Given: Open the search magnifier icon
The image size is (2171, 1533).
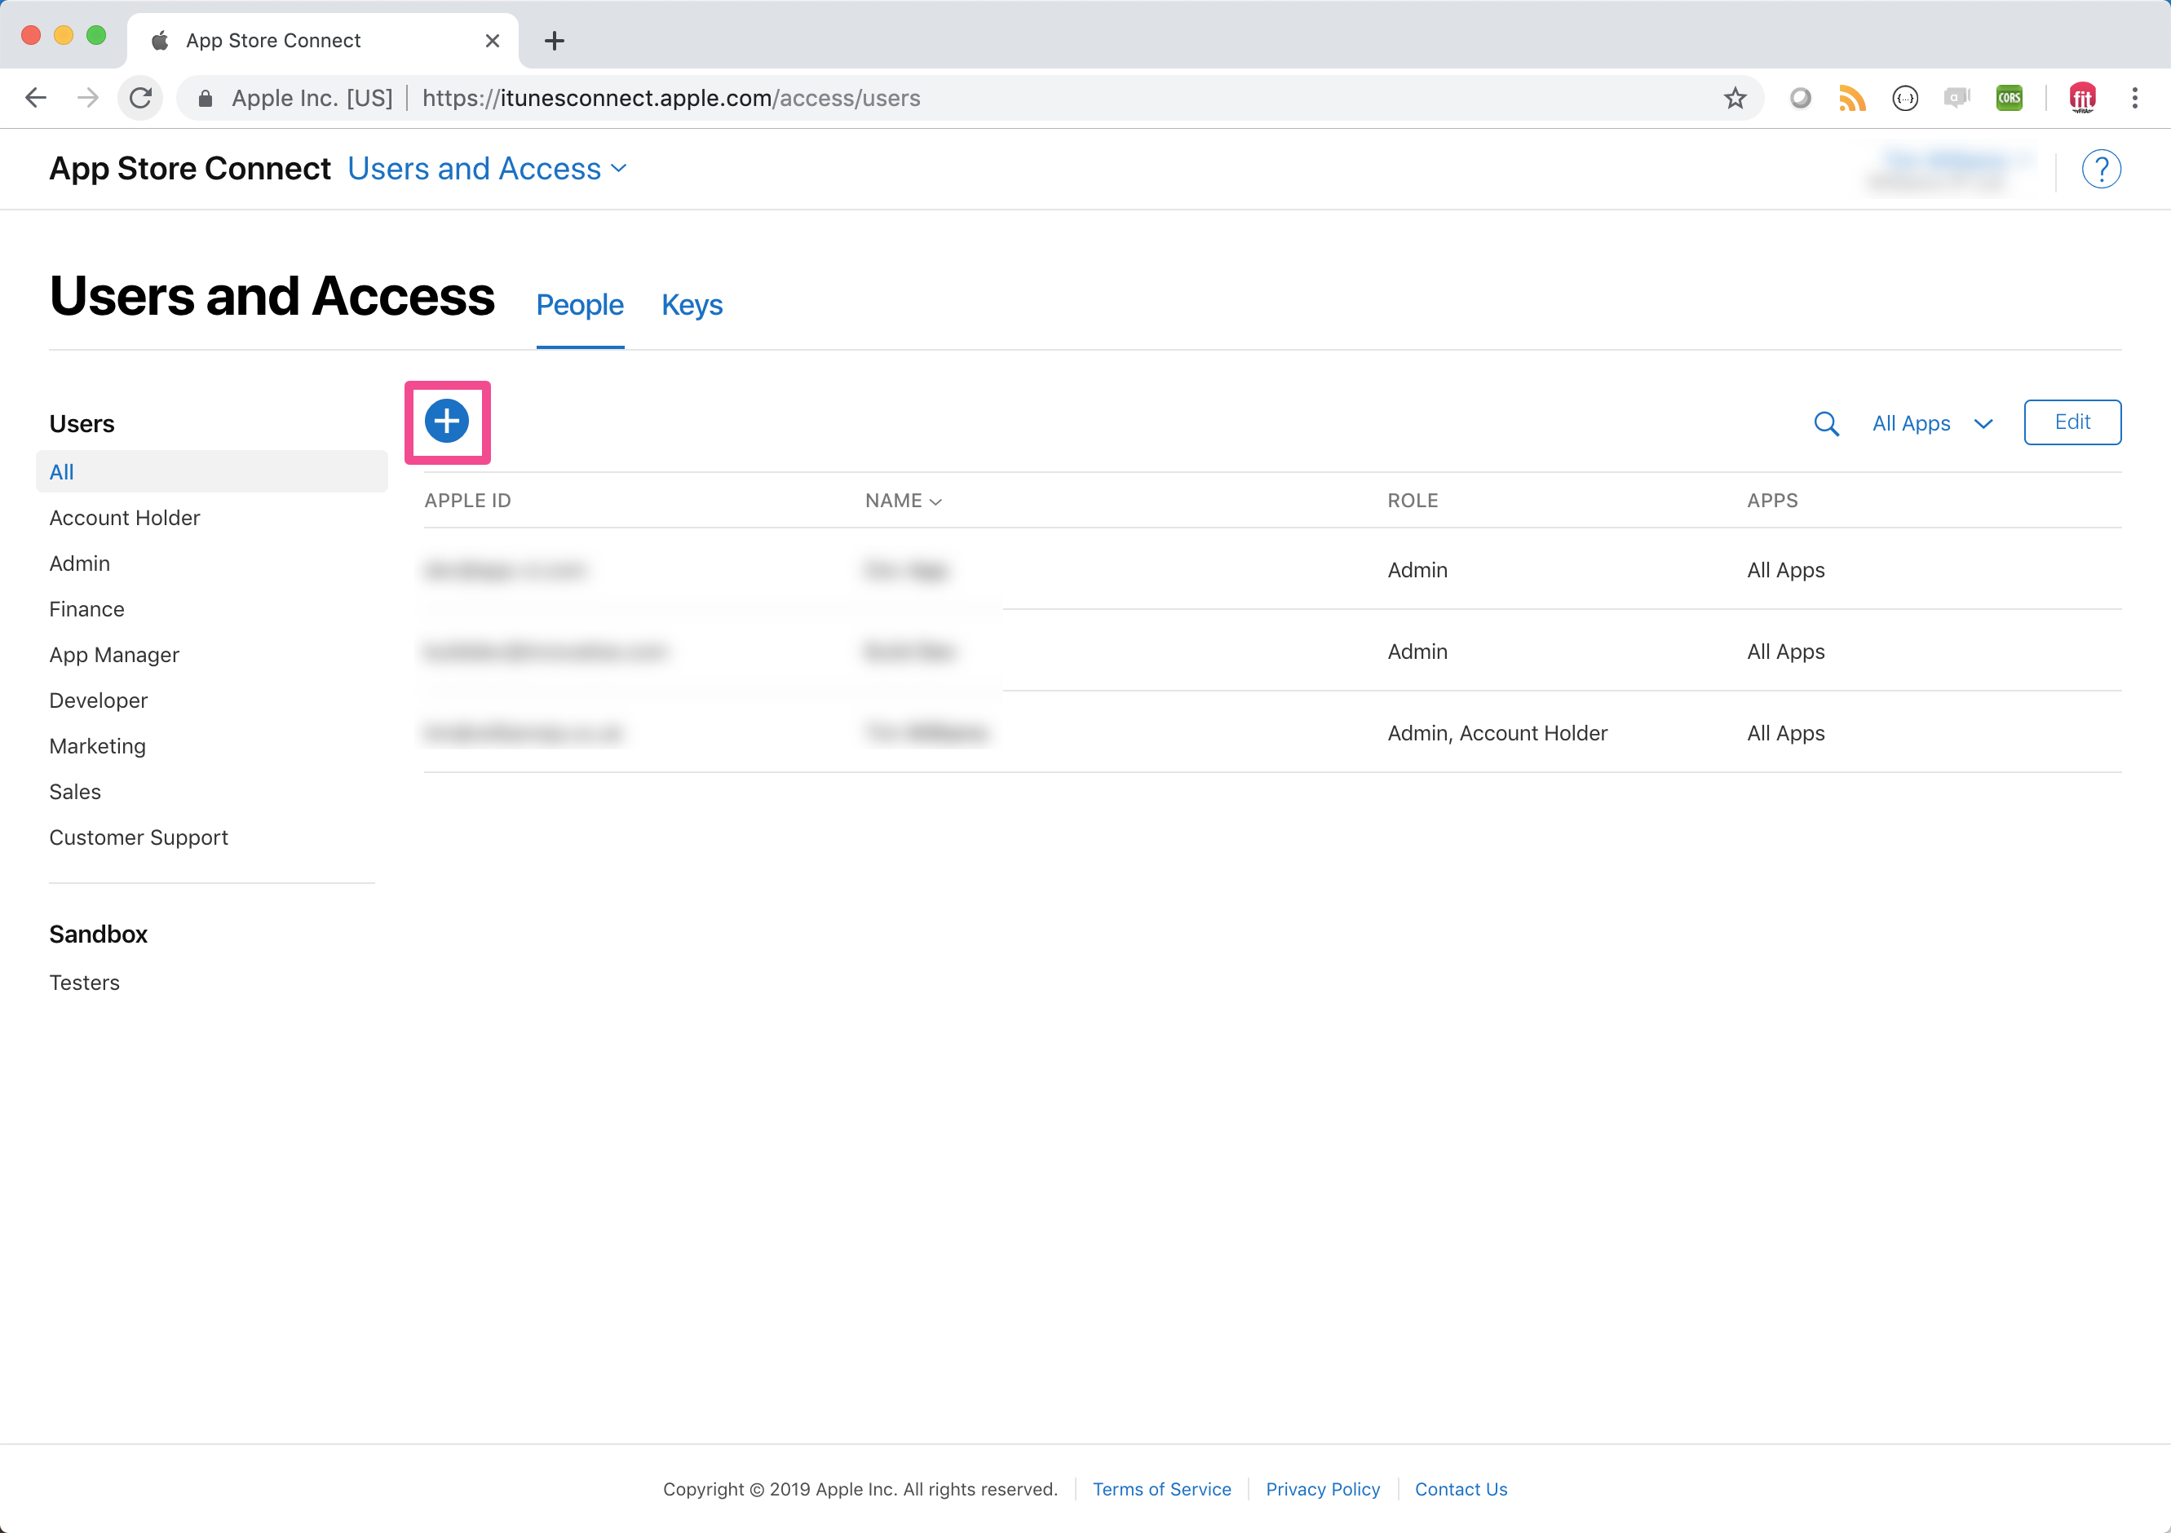Looking at the screenshot, I should click(x=1826, y=423).
